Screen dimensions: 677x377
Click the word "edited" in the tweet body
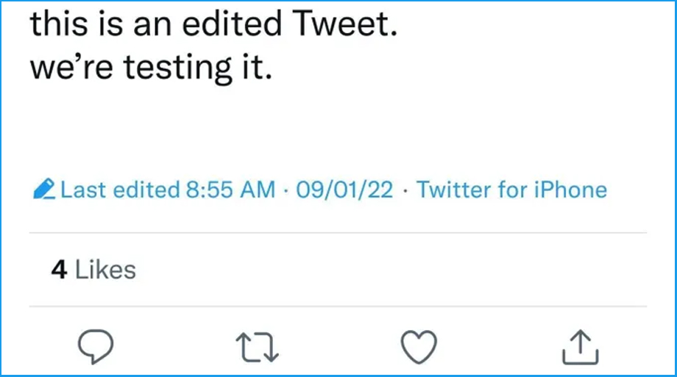pyautogui.click(x=234, y=24)
